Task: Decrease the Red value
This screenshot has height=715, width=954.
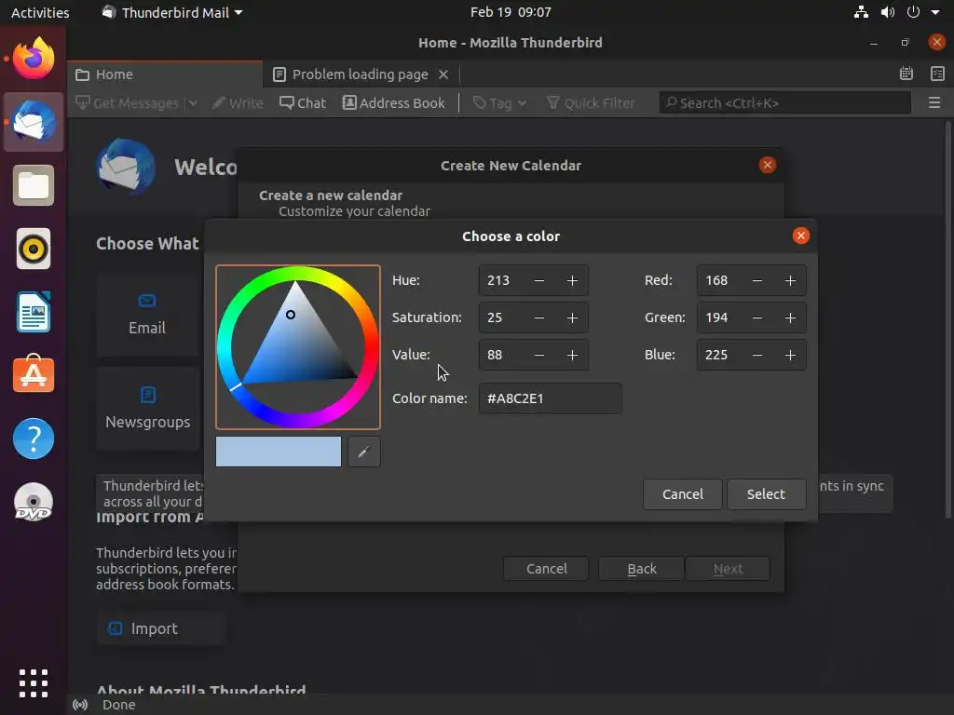Action: pos(757,280)
